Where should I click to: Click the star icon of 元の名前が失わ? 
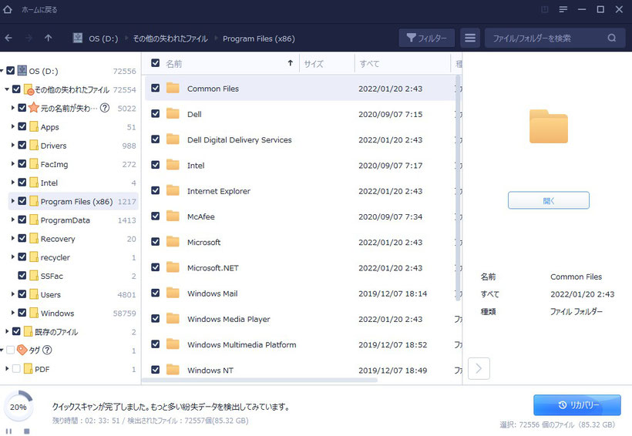[34, 108]
